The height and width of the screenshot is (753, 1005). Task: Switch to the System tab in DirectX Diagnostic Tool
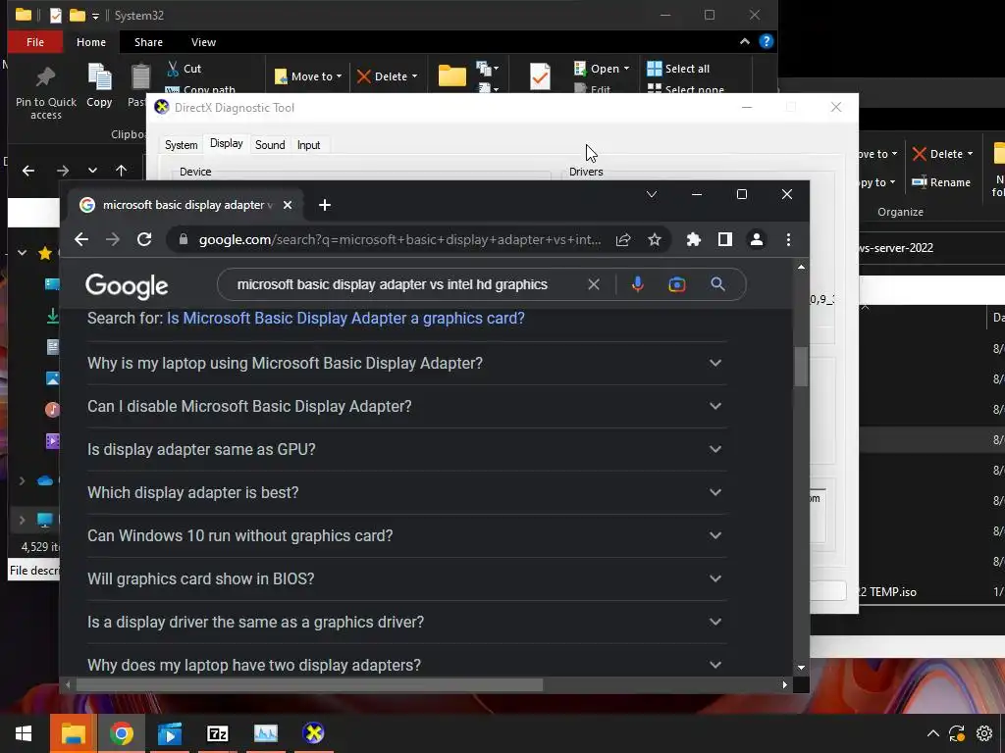pos(181,145)
